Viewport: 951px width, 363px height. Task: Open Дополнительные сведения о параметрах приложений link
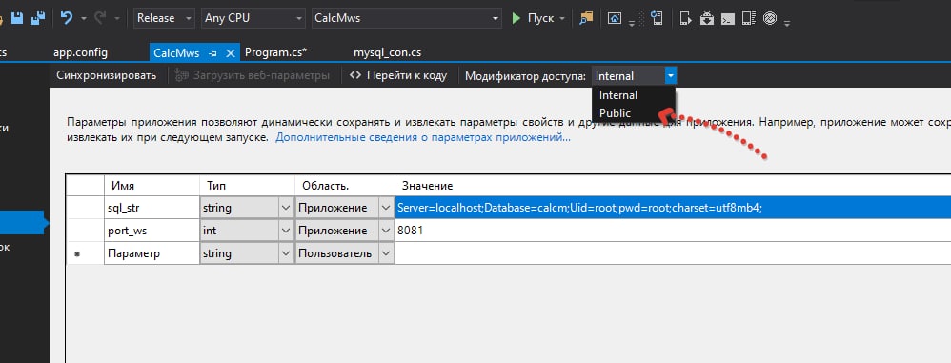point(423,137)
